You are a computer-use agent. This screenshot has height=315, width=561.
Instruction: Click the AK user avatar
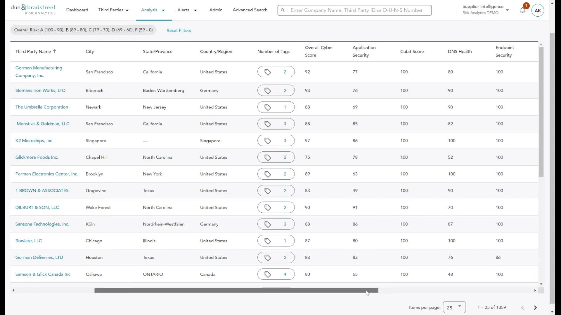[x=538, y=10]
